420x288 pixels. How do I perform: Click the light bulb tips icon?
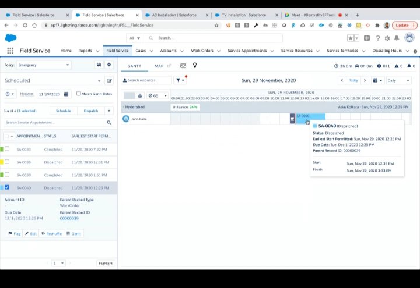click(x=195, y=65)
